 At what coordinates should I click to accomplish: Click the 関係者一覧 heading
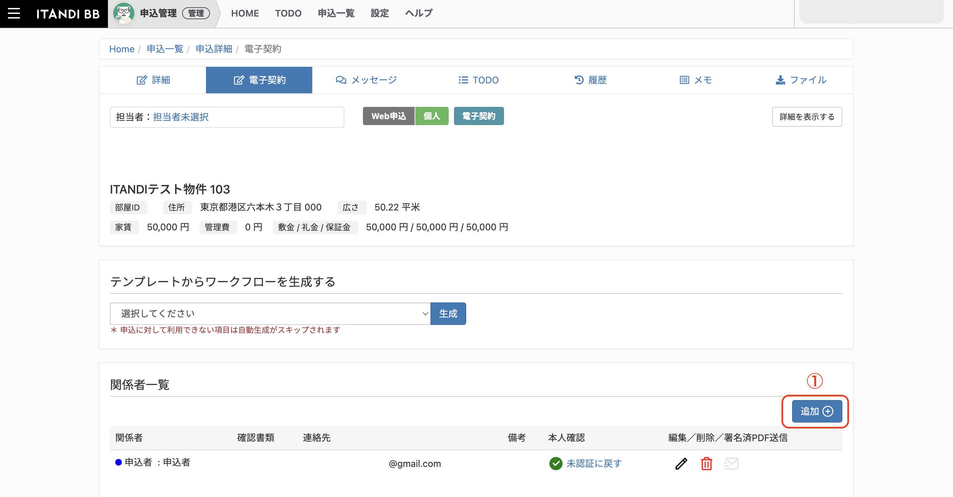point(139,384)
